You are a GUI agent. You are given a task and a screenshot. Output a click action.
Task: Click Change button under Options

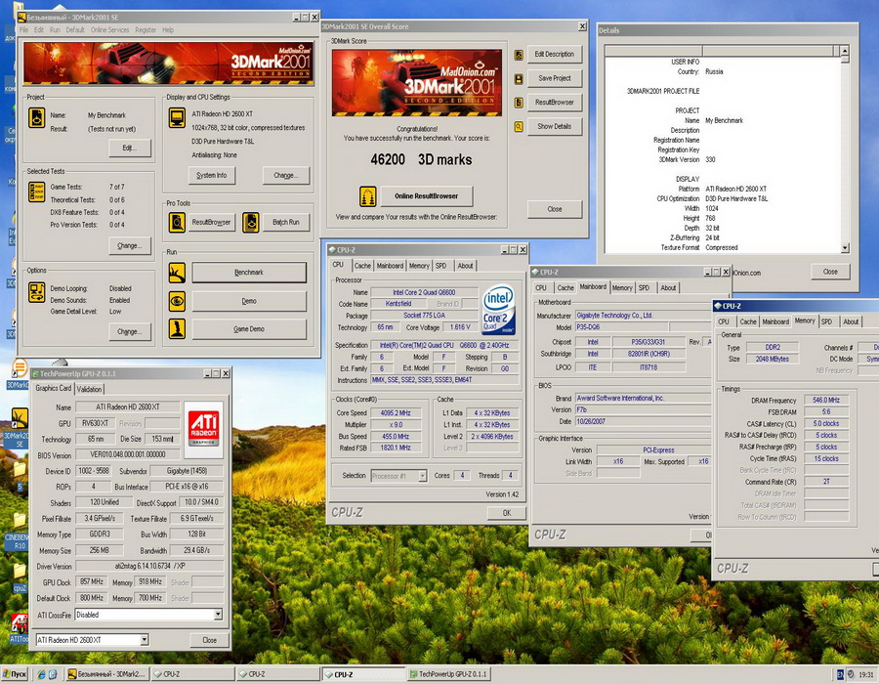[x=130, y=331]
